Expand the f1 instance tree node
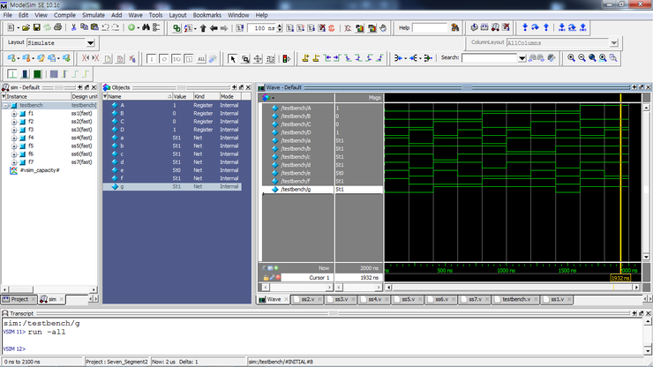The image size is (653, 367). (x=13, y=114)
